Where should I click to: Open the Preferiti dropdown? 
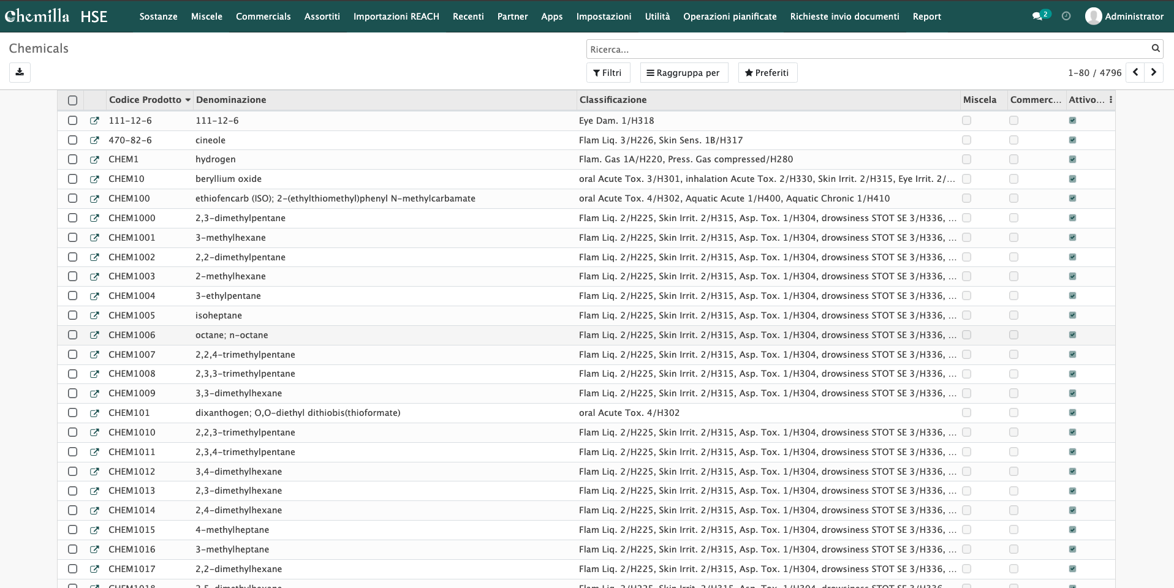click(x=767, y=73)
